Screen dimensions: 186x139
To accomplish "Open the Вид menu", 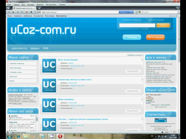I will pos(23,5).
